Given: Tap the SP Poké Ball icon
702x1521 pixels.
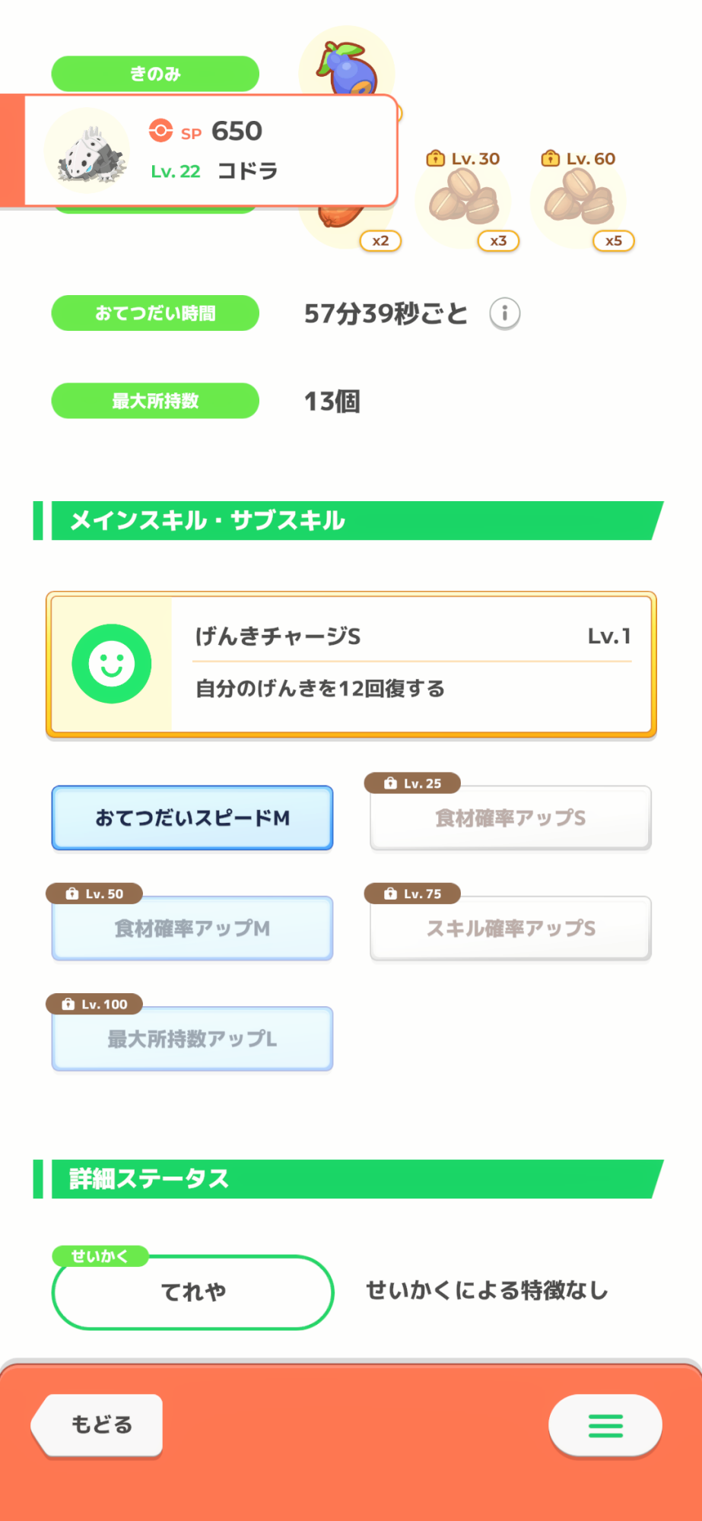Looking at the screenshot, I should tap(160, 131).
